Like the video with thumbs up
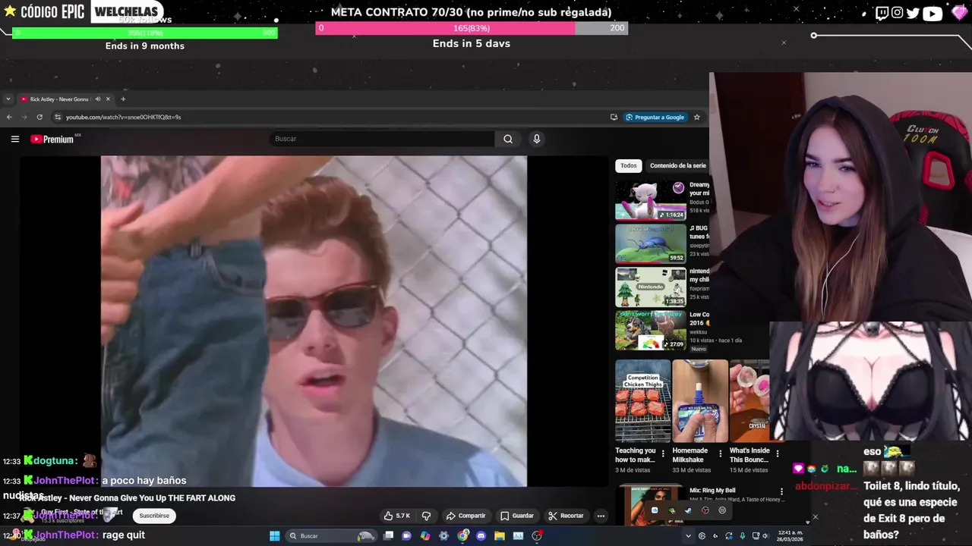Image resolution: width=972 pixels, height=546 pixels. tap(397, 516)
